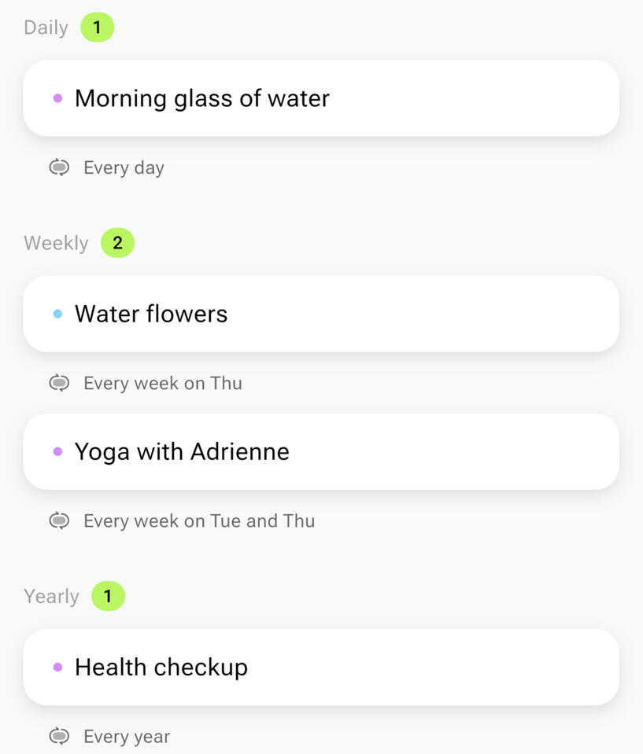Click the repeat icon beside "Every year"
This screenshot has width=643, height=754.
click(x=59, y=736)
